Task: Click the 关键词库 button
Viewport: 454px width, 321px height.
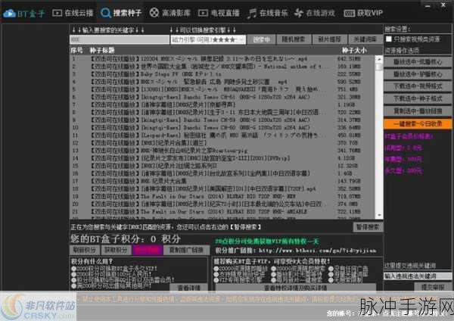Action: click(x=365, y=39)
